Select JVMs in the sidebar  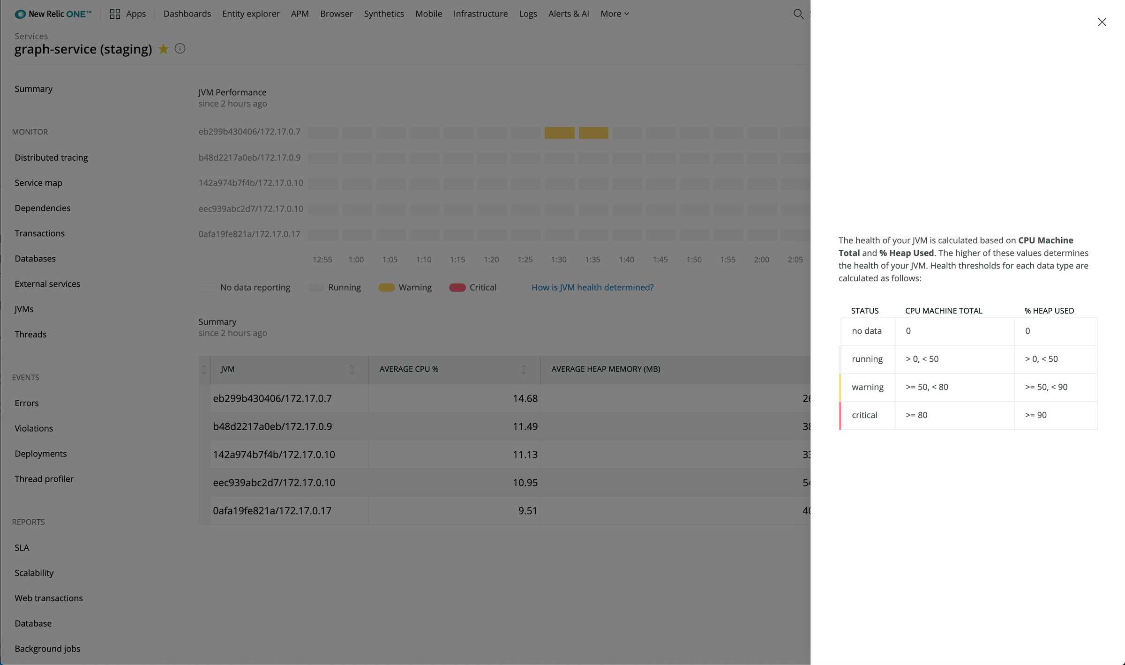pos(24,309)
